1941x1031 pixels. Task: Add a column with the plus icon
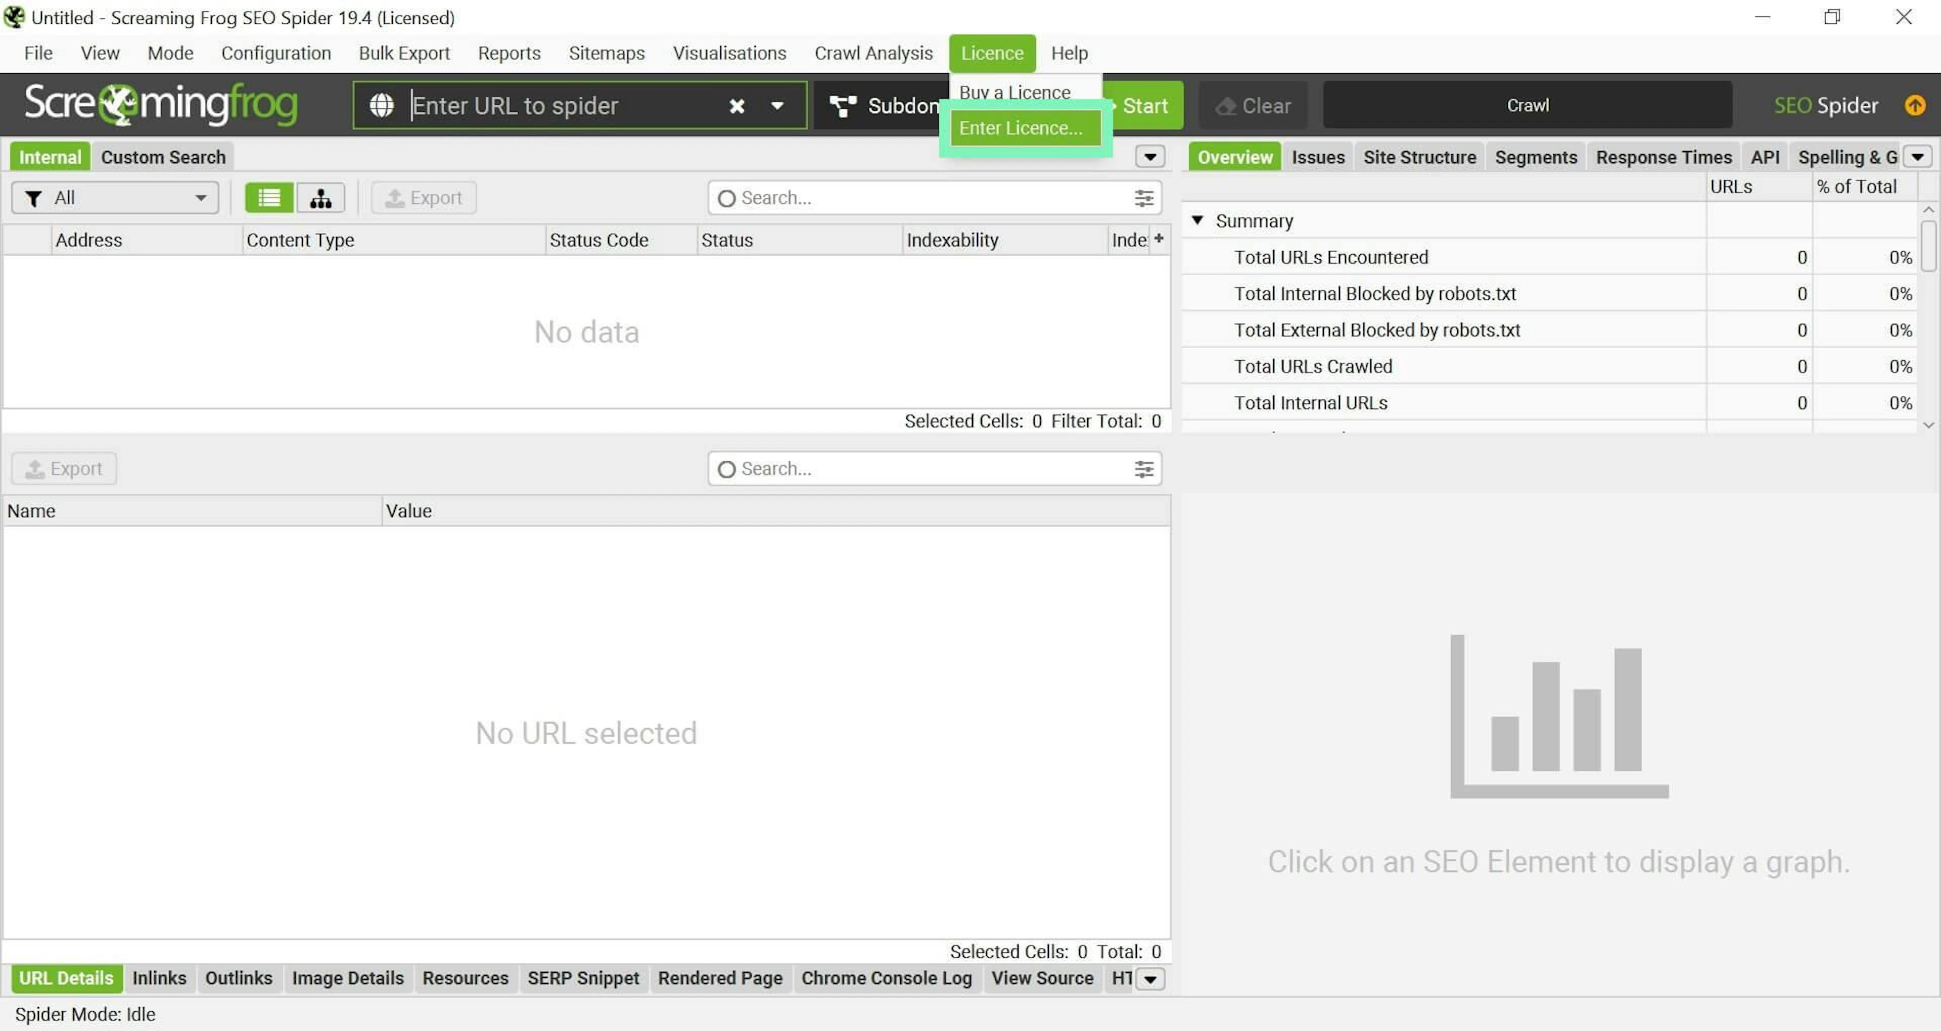click(x=1159, y=238)
